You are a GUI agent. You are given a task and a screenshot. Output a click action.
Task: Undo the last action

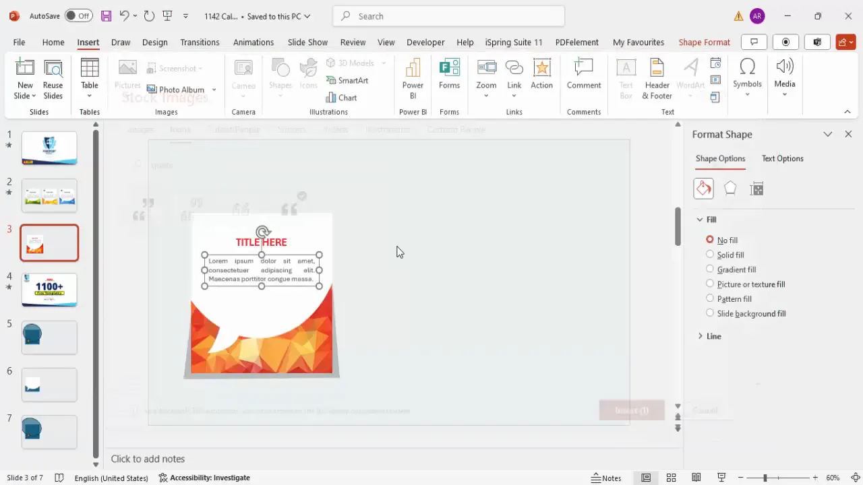[124, 15]
